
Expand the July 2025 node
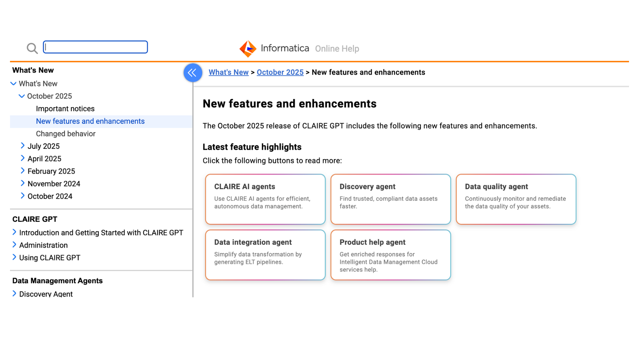[23, 146]
